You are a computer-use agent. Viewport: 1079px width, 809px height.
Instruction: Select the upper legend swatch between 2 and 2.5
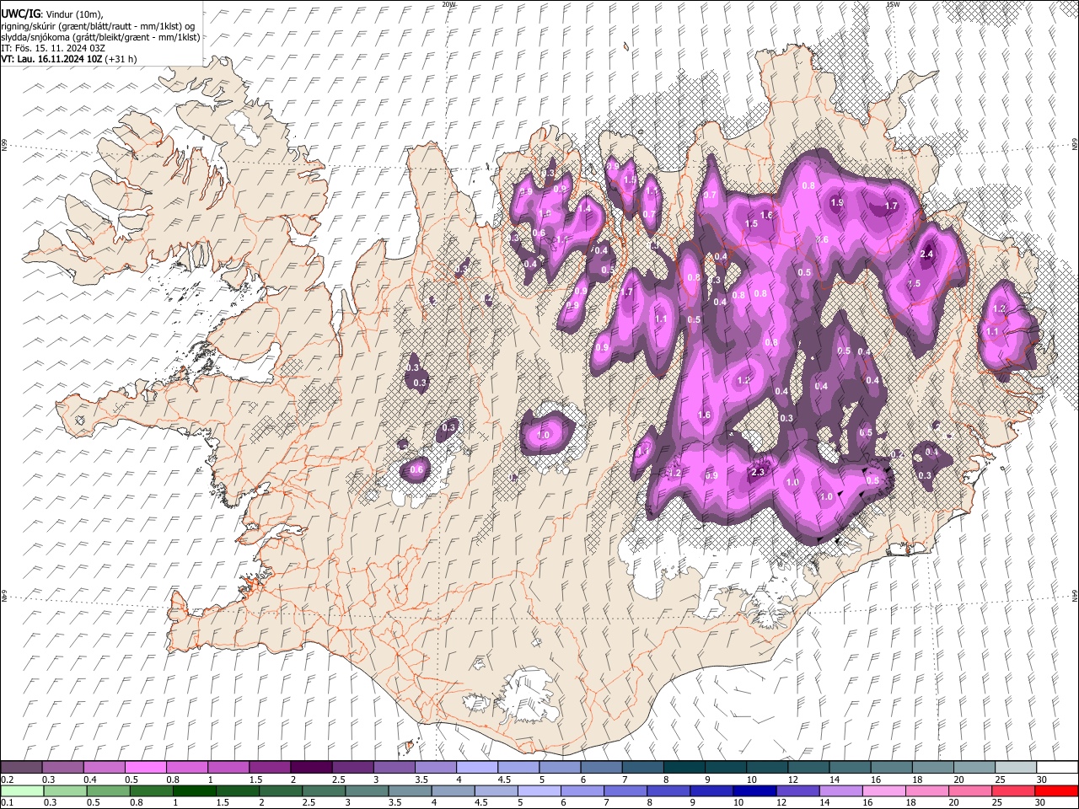[x=311, y=767]
